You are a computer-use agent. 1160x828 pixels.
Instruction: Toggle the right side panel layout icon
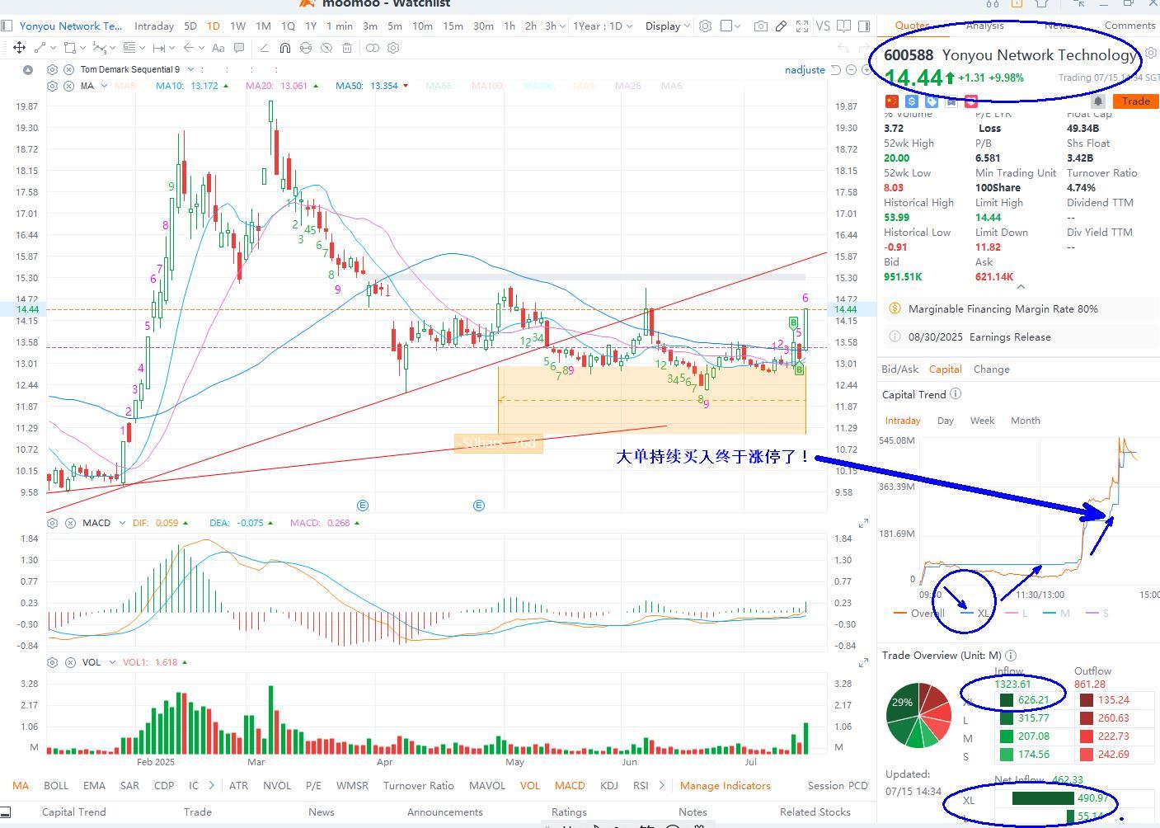click(864, 26)
